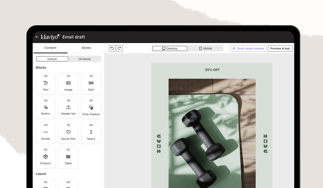Select the Desktop preview toggle

(170, 48)
